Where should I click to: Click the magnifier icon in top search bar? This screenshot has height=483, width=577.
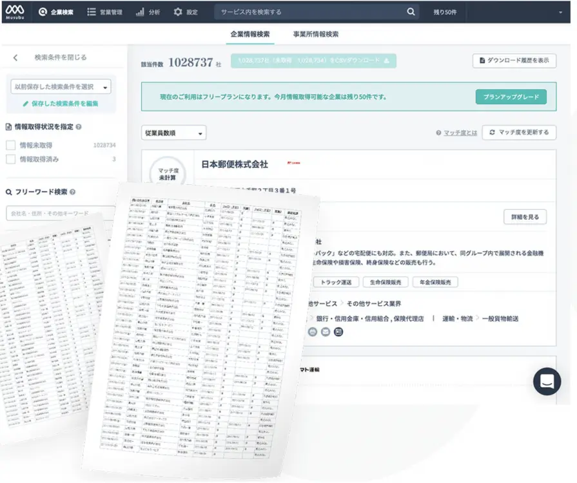click(411, 12)
